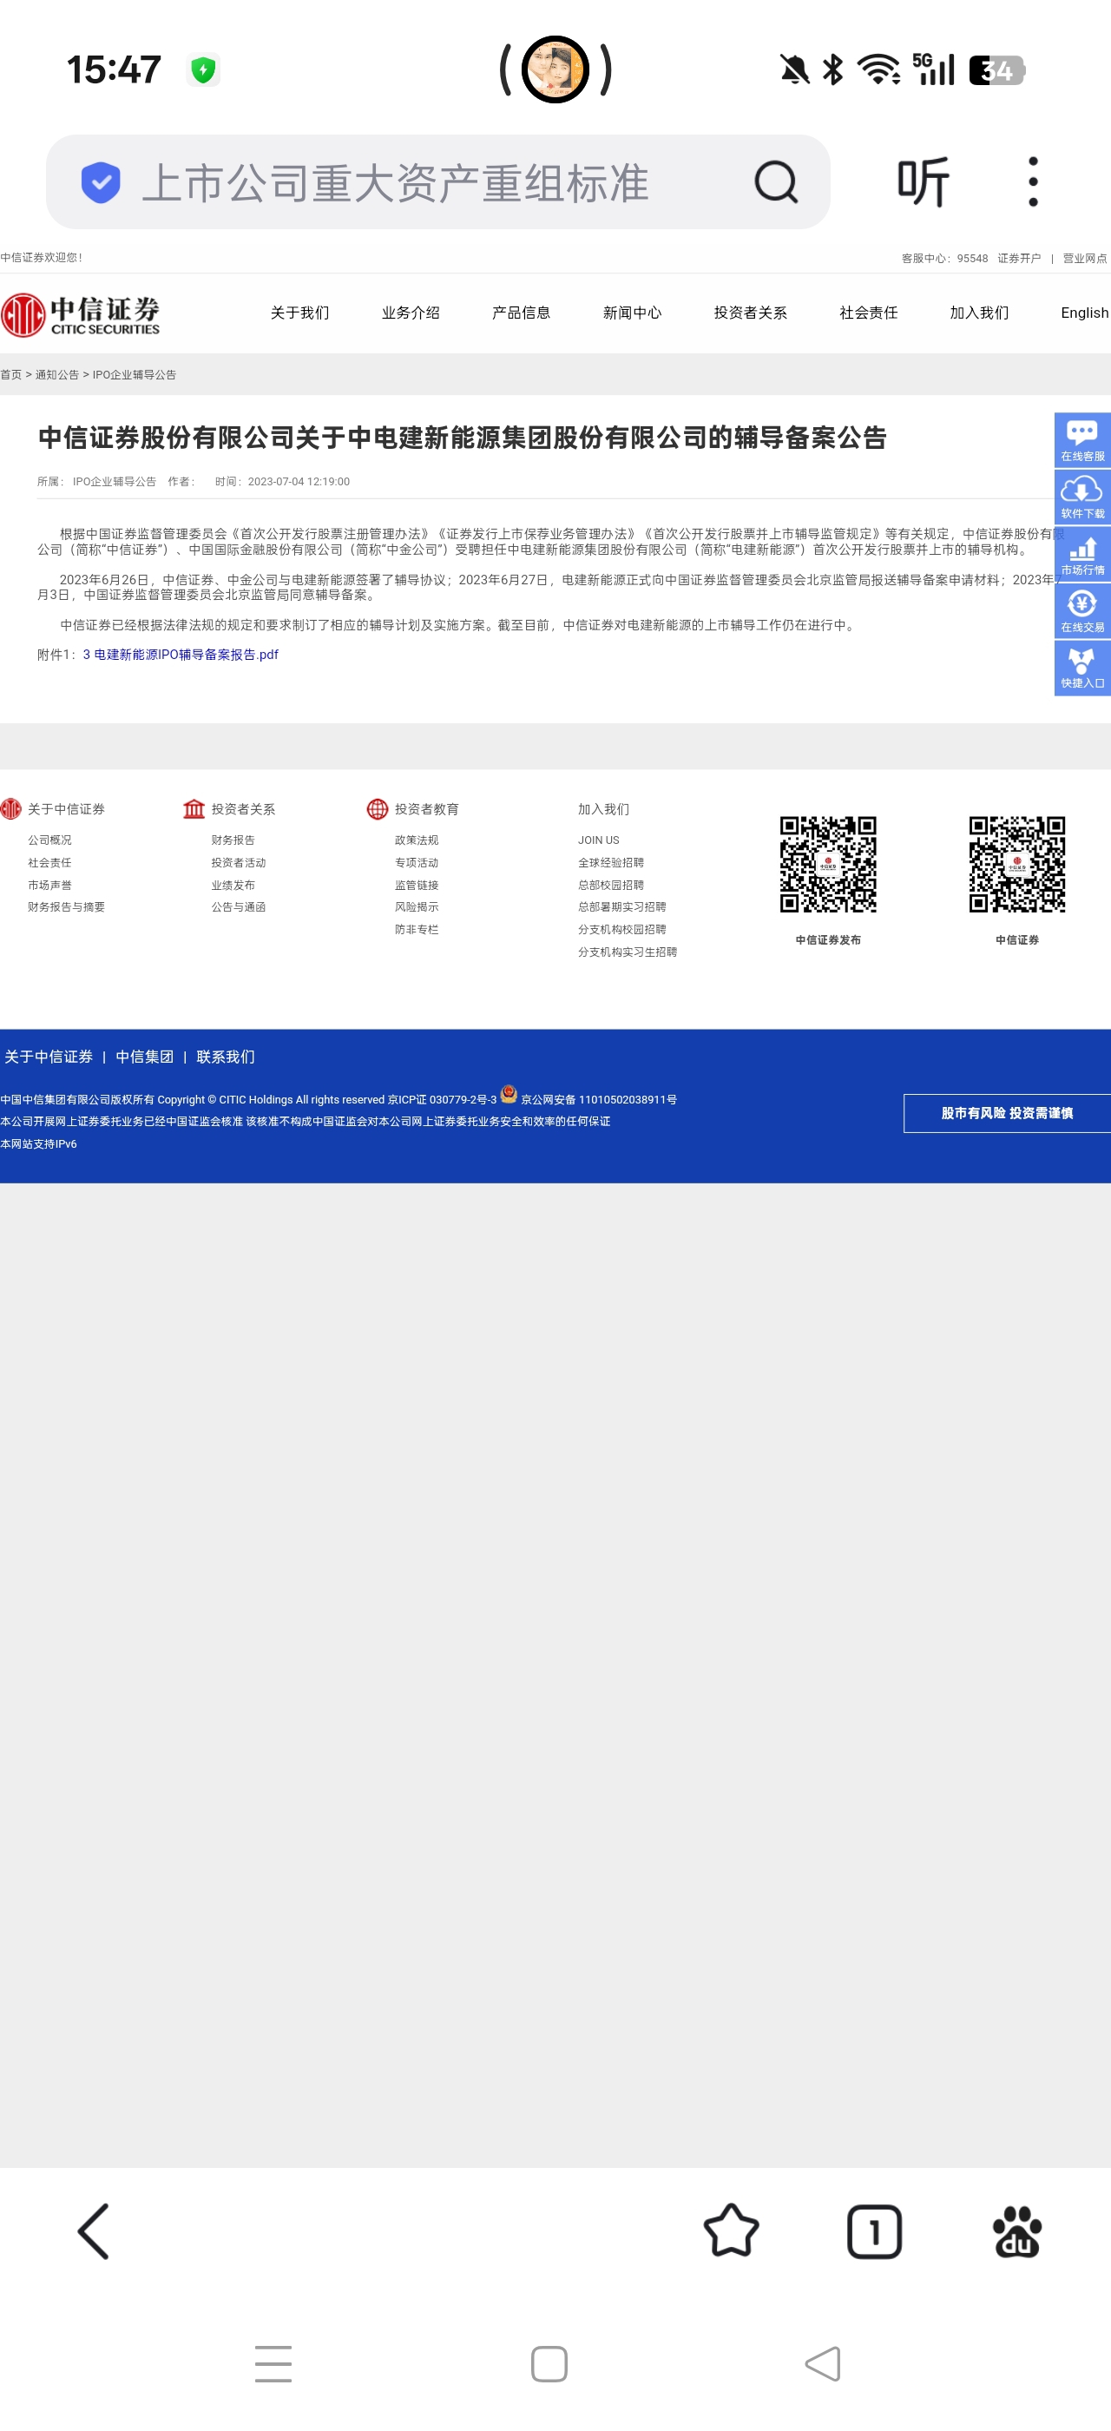Screen dimensions: 1111x2431
Task: Switch site to English
Action: tap(1085, 313)
